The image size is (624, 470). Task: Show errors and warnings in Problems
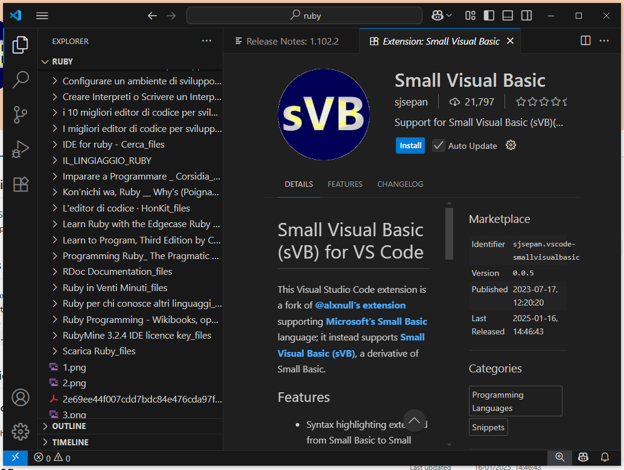(52, 458)
